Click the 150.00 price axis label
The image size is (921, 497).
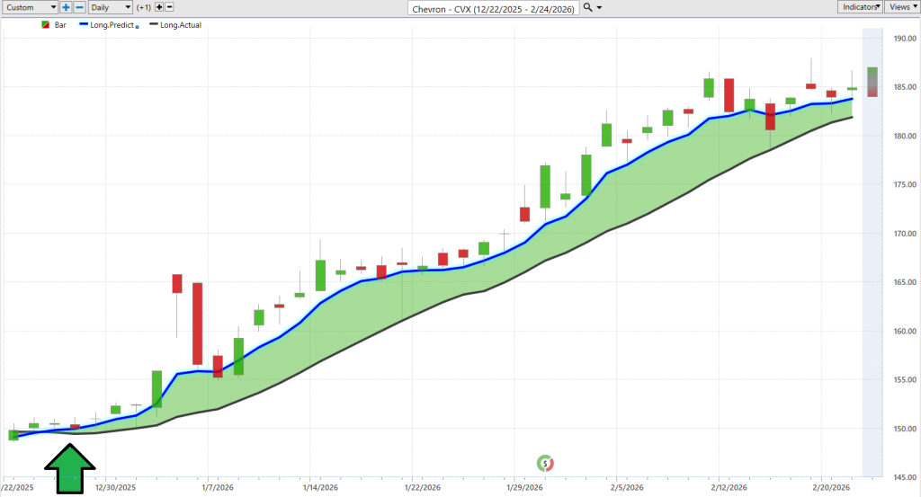(905, 429)
